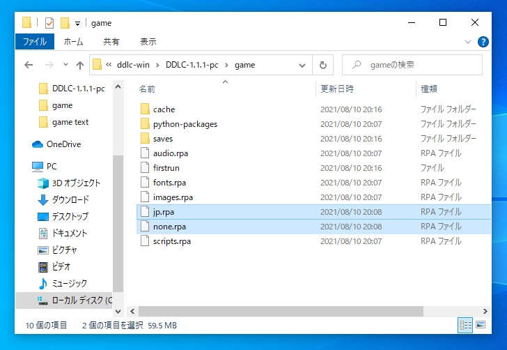The image size is (507, 350).
Task: Open the ファイル menu tab
Action: [x=35, y=41]
